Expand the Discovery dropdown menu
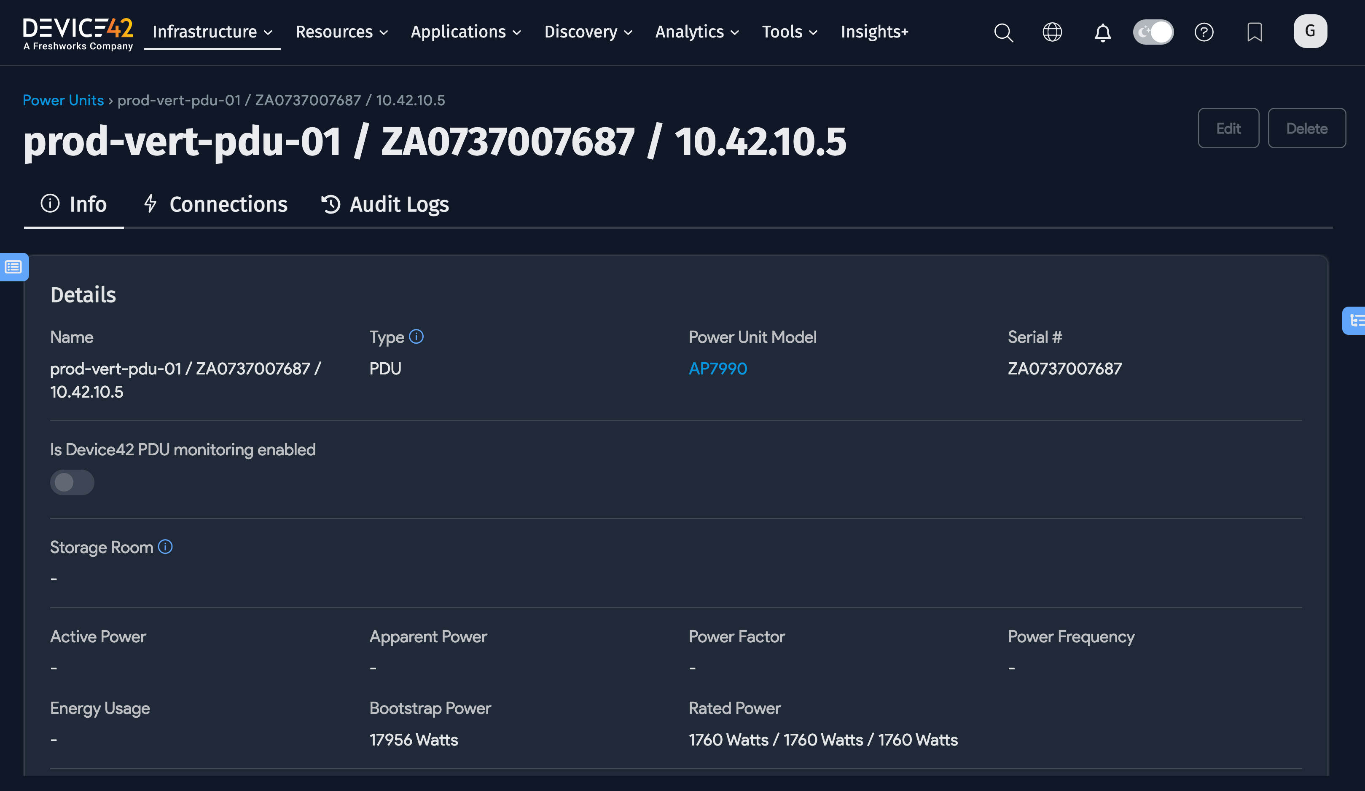 tap(588, 32)
